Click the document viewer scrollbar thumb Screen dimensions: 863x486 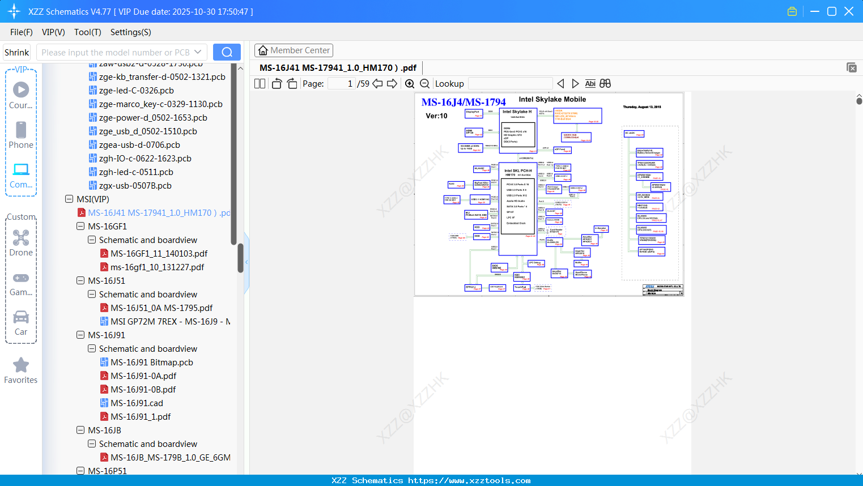click(x=859, y=101)
